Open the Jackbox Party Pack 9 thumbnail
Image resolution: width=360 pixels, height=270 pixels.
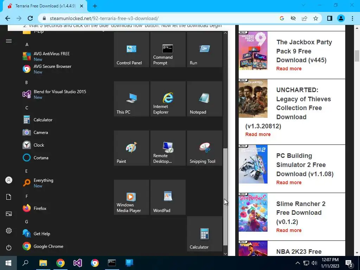tap(253, 51)
